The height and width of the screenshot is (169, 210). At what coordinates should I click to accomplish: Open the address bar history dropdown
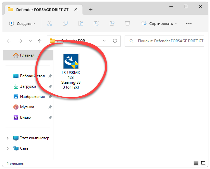click(104, 41)
